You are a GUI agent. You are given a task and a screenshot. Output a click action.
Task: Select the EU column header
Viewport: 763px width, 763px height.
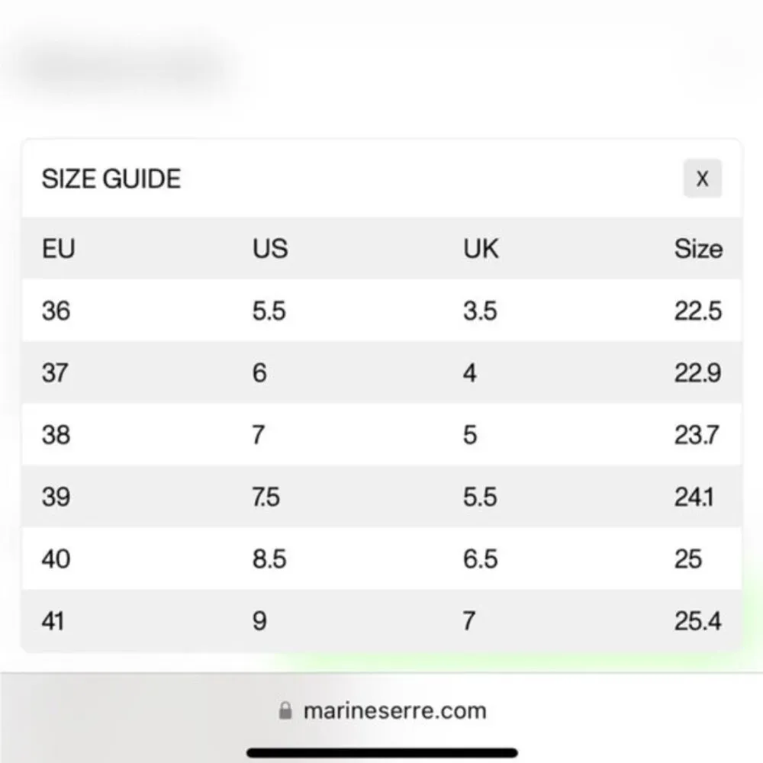(x=59, y=249)
